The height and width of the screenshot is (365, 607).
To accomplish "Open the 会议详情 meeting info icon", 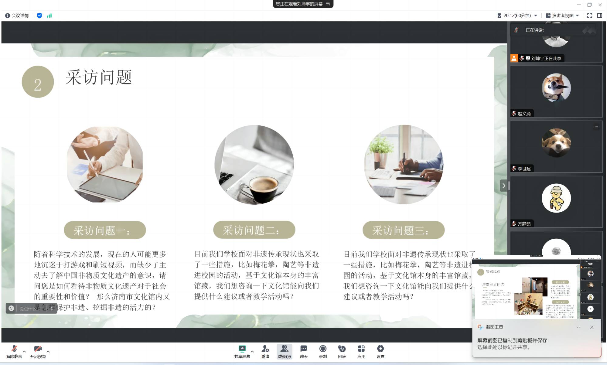I will click(8, 15).
